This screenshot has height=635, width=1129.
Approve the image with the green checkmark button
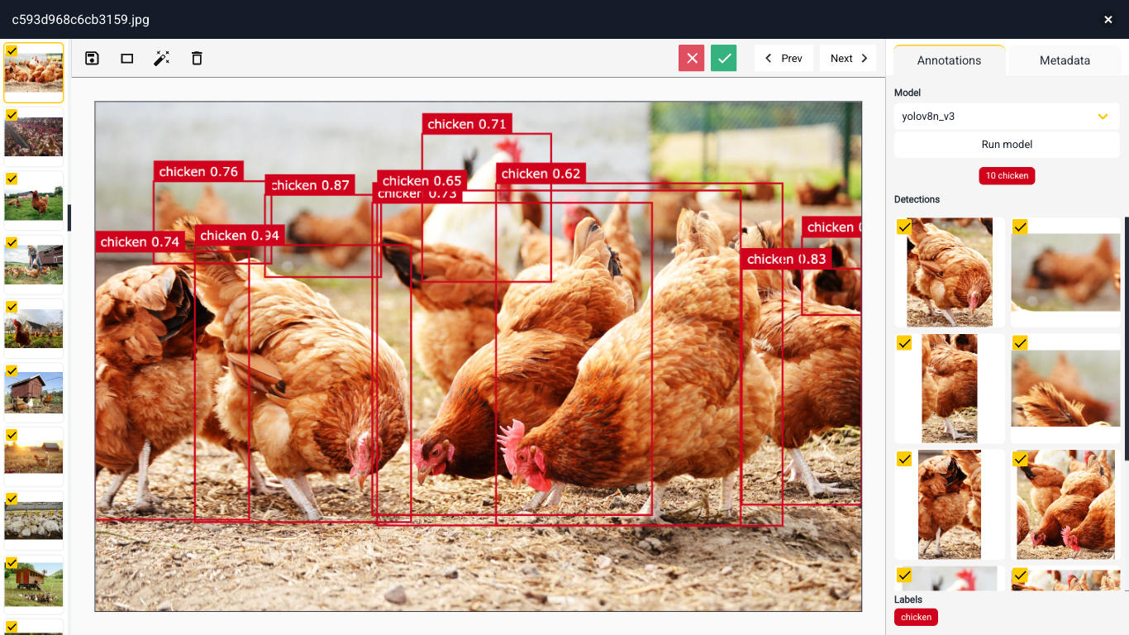click(x=724, y=58)
